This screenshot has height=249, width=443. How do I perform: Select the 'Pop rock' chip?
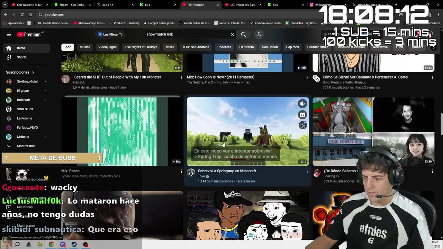point(292,47)
